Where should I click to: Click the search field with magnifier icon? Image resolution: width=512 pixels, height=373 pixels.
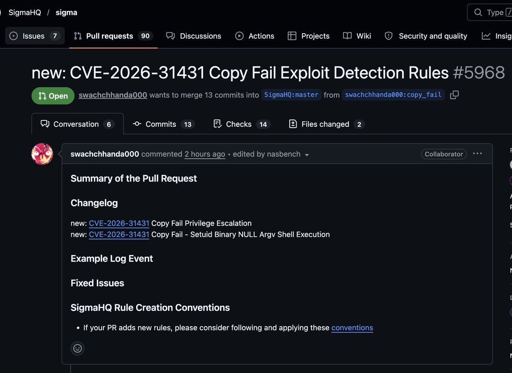(x=489, y=12)
